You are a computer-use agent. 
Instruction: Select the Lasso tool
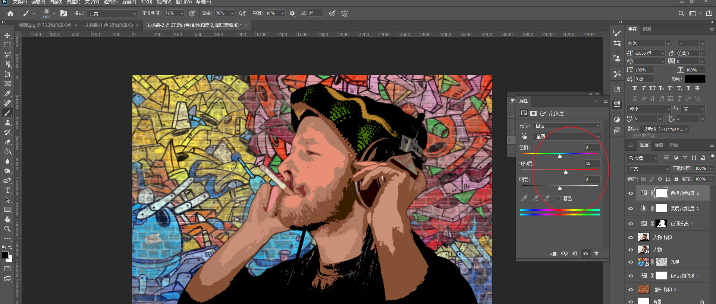click(7, 55)
